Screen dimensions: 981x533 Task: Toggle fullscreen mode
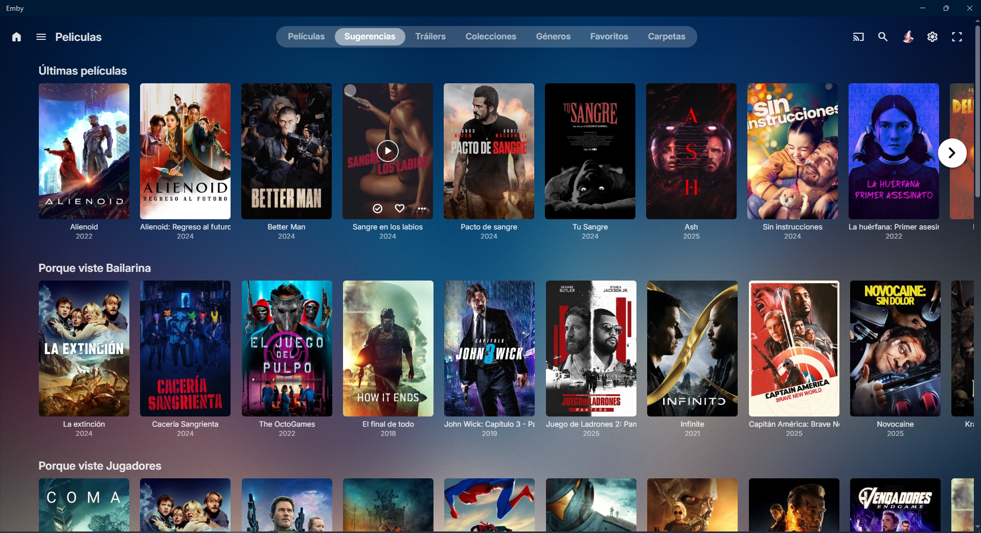(x=957, y=37)
